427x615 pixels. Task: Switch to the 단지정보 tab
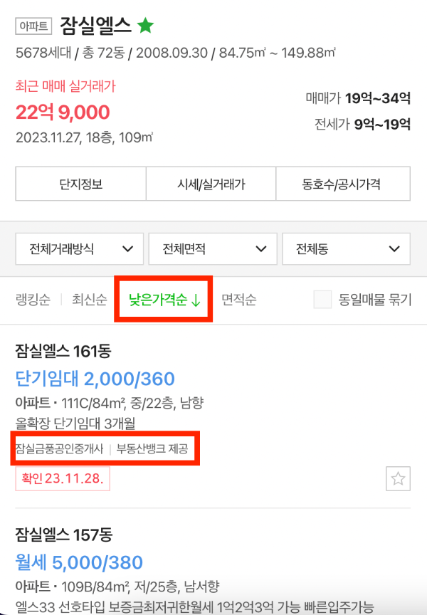pyautogui.click(x=80, y=184)
